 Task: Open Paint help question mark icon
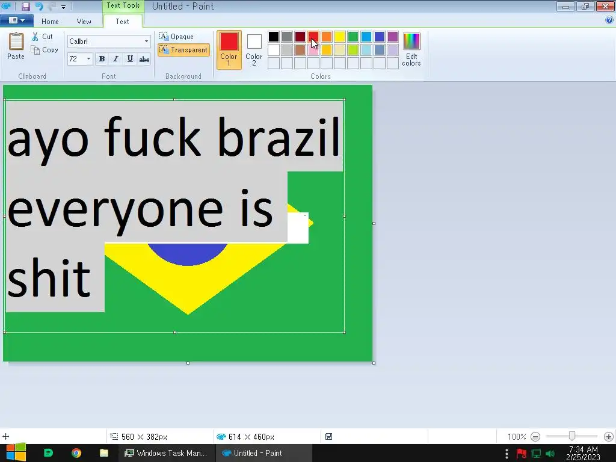pyautogui.click(x=609, y=20)
